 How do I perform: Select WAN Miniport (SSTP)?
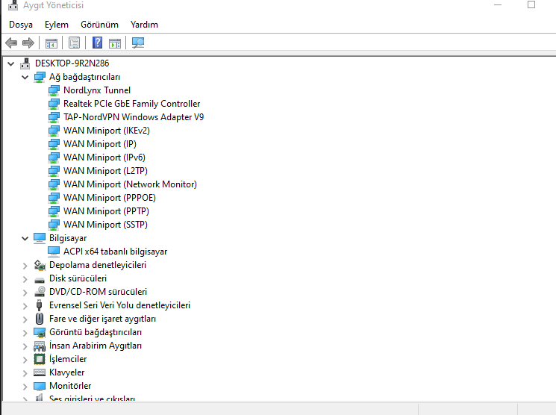click(105, 225)
